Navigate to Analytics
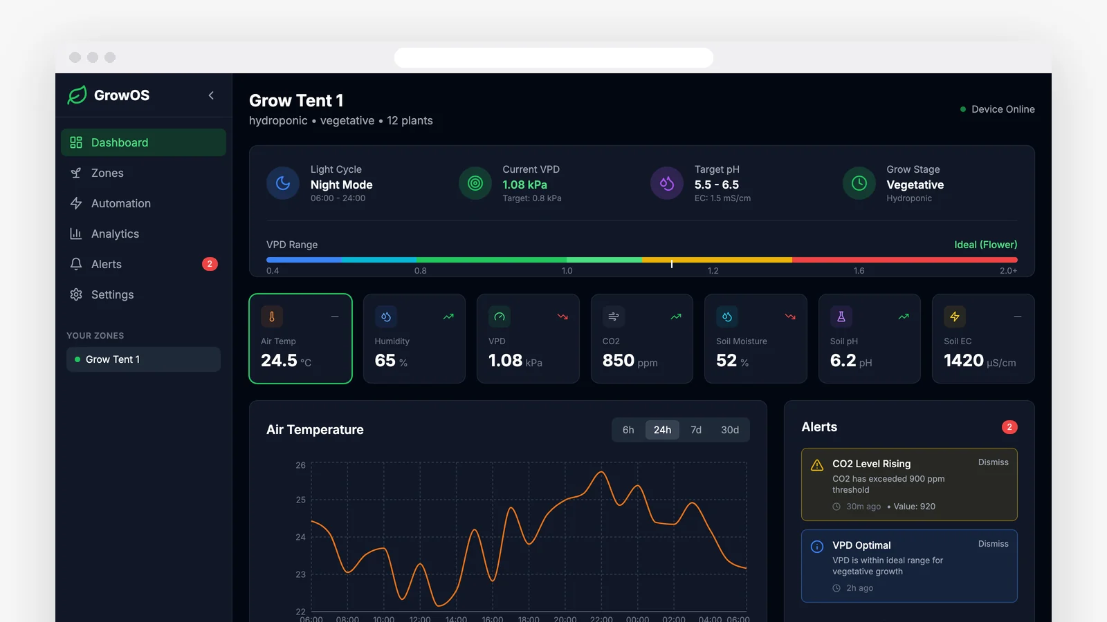Screen dimensions: 1107x622 coord(143,234)
